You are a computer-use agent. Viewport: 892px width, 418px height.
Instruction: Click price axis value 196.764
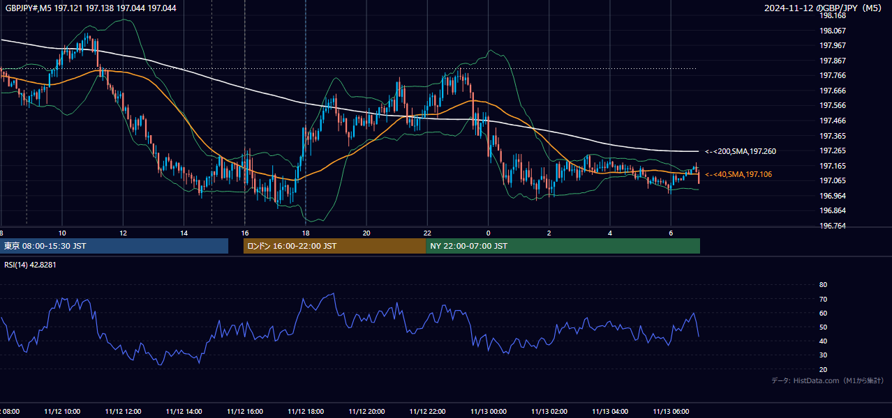833,226
